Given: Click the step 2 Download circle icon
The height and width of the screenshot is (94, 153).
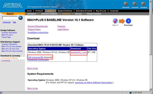Looking at the screenshot, I should coord(128,21).
